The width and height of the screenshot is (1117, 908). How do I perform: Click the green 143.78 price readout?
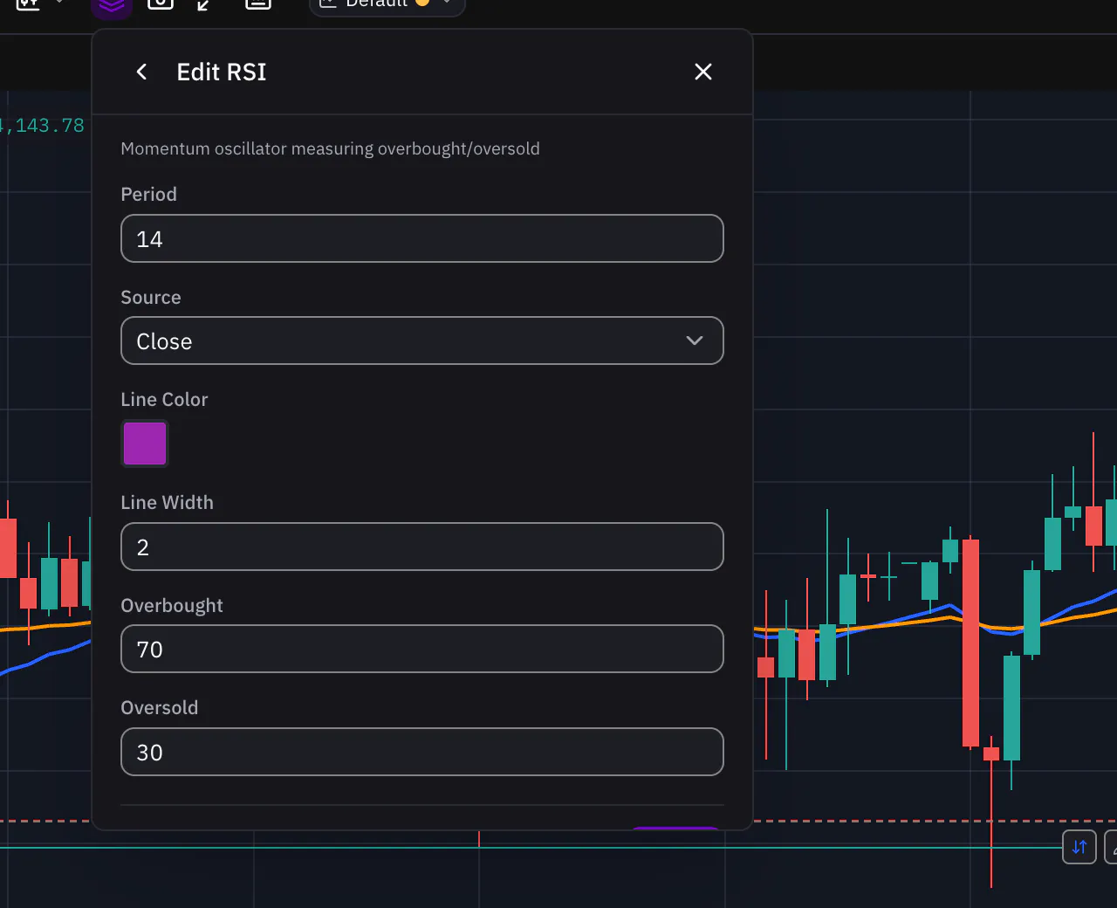pos(42,126)
